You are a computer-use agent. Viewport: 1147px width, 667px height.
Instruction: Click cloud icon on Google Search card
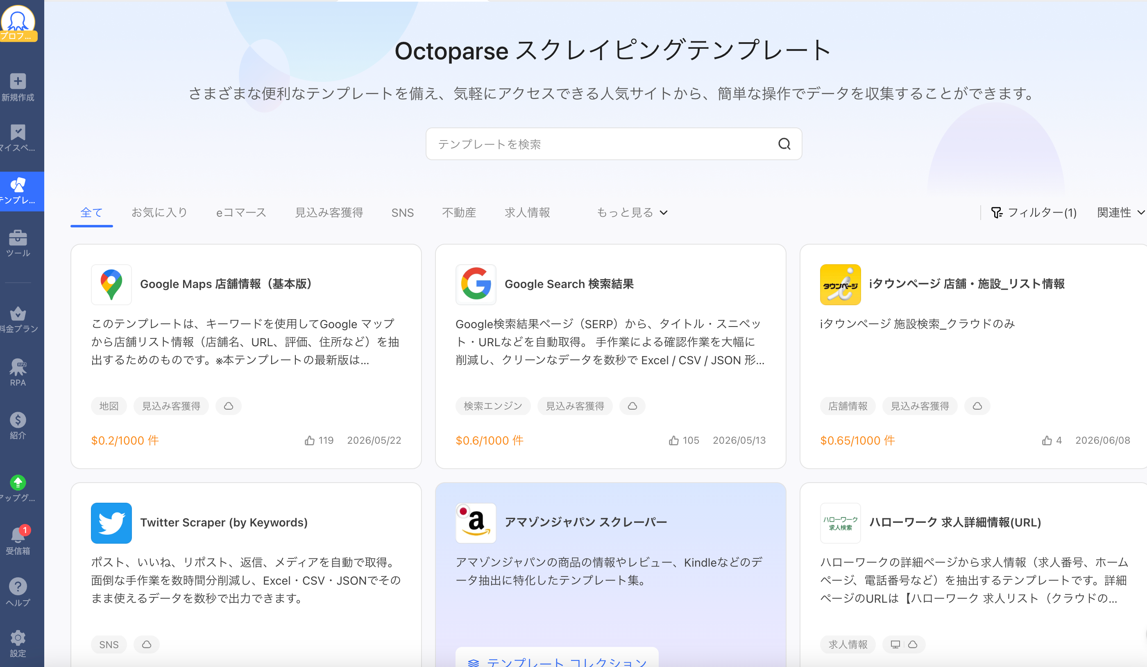(632, 406)
